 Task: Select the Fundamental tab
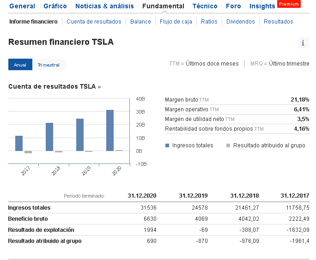163,6
